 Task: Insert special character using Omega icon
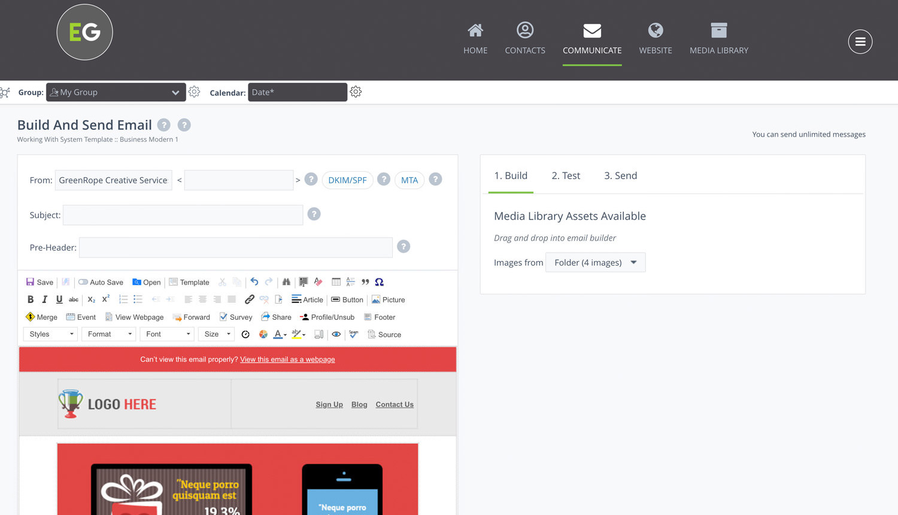379,281
